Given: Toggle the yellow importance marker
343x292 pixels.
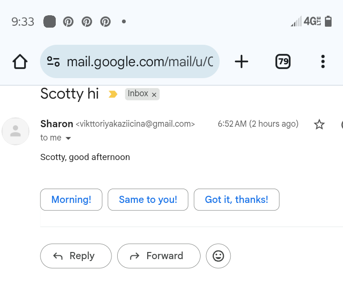Looking at the screenshot, I should 113,94.
